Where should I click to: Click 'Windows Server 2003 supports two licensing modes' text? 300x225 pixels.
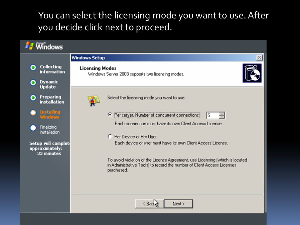(136, 74)
